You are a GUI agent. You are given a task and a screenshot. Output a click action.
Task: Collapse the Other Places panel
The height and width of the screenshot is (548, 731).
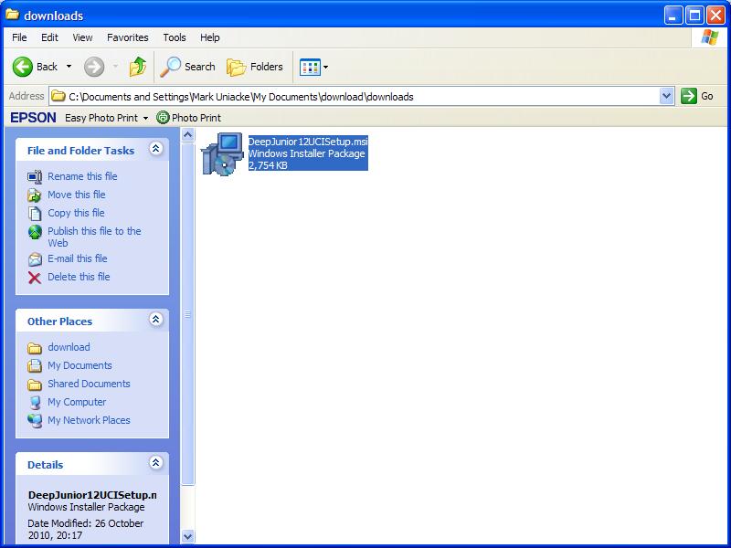[x=155, y=320]
